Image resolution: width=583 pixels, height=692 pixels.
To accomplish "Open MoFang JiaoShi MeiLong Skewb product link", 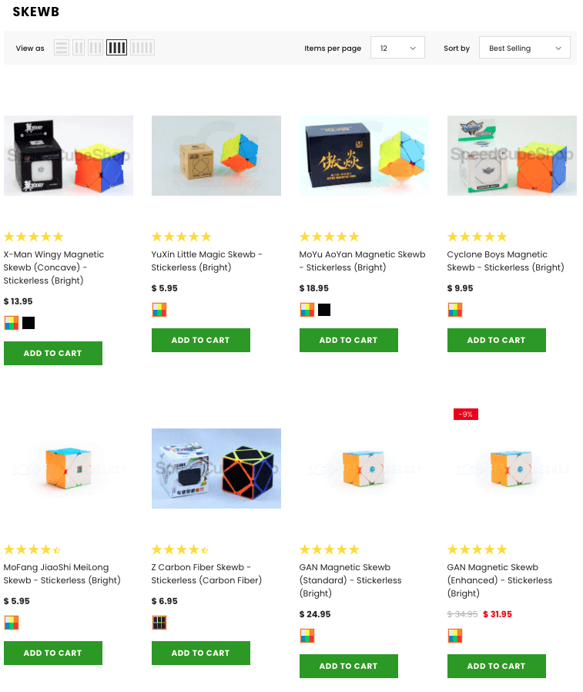I will coord(62,574).
